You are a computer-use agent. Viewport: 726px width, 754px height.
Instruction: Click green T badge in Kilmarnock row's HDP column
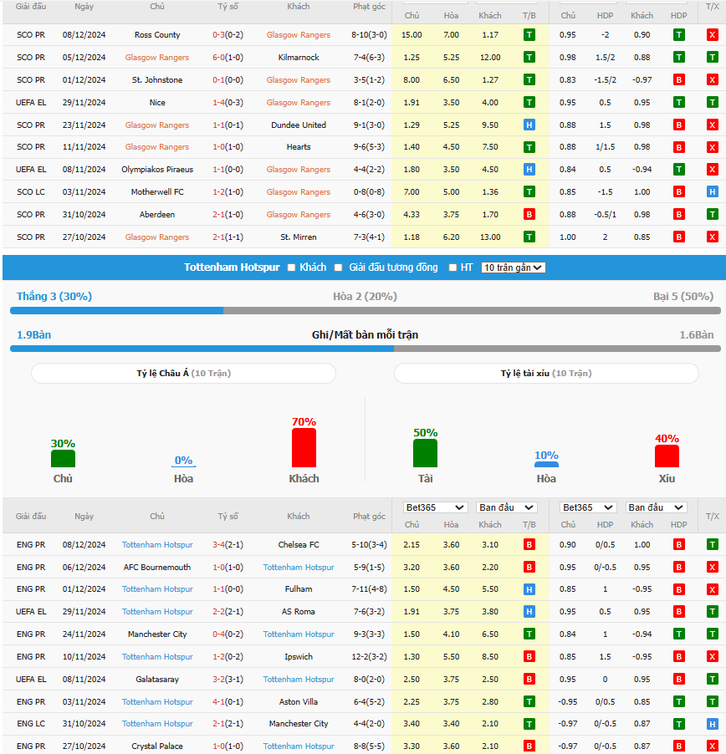(x=678, y=57)
